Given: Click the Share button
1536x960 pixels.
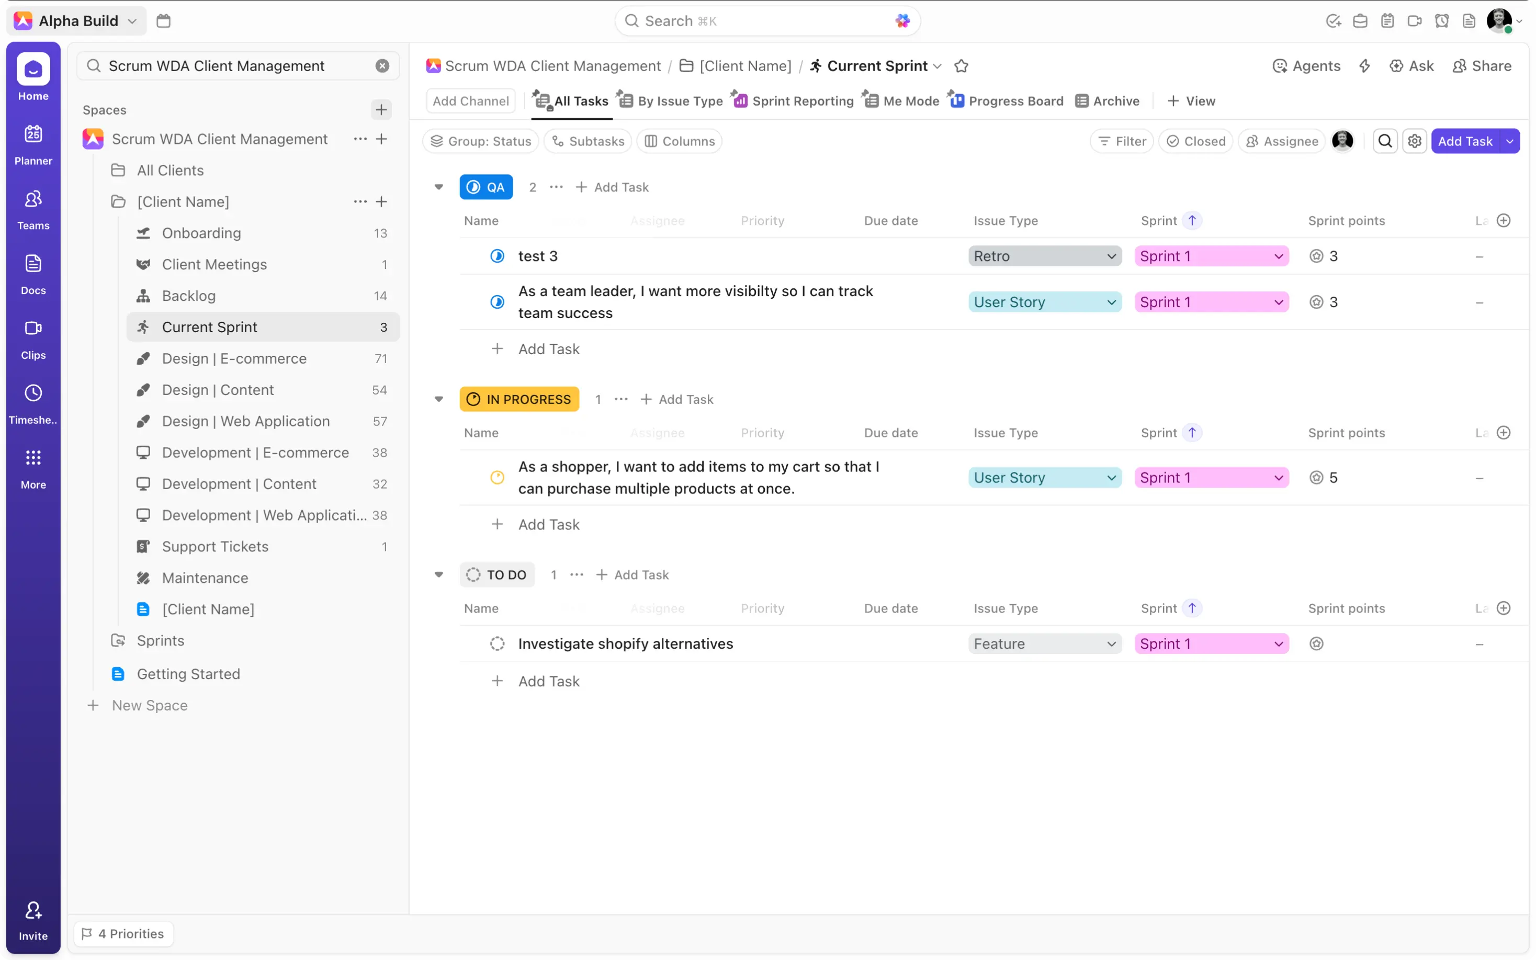Looking at the screenshot, I should [x=1482, y=66].
